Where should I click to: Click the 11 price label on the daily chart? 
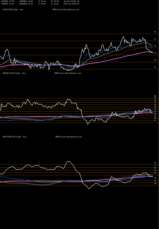155,67
